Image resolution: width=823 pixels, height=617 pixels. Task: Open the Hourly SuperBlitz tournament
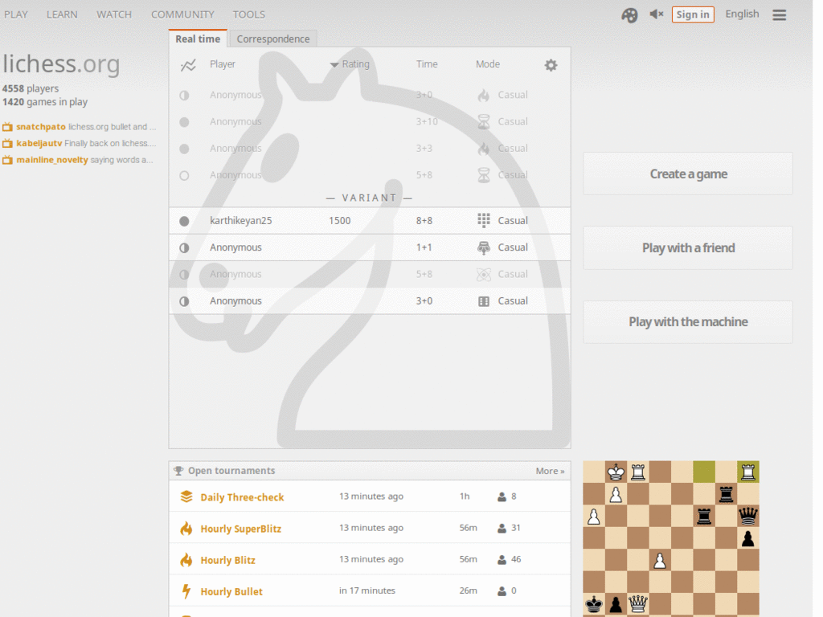pyautogui.click(x=241, y=529)
